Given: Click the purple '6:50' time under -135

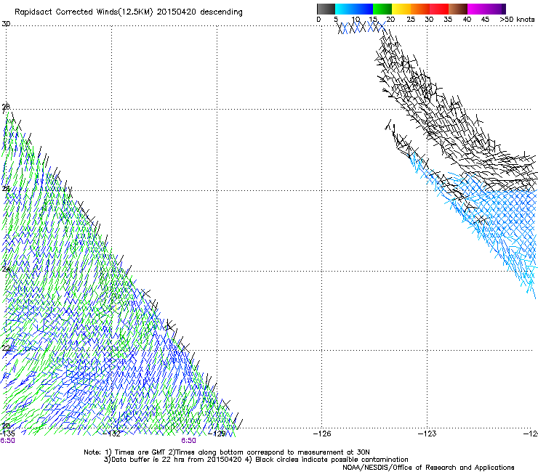Looking at the screenshot, I should (x=7, y=441).
